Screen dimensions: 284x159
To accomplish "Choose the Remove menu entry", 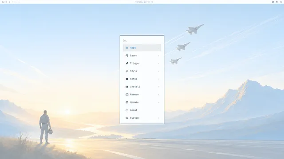I will tap(142, 95).
